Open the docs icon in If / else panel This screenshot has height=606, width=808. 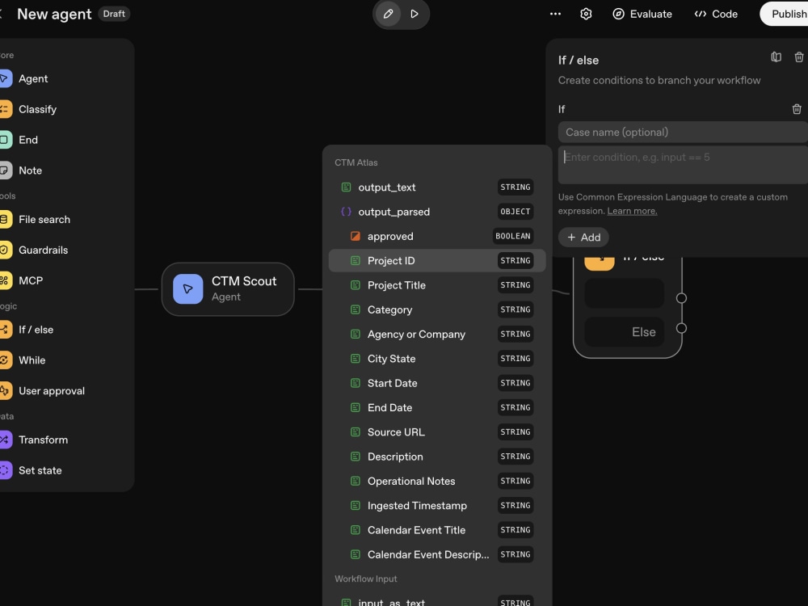(776, 57)
